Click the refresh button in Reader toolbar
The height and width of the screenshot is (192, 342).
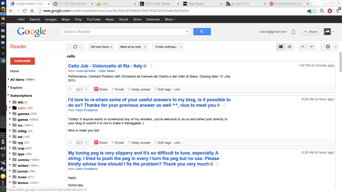click(75, 47)
